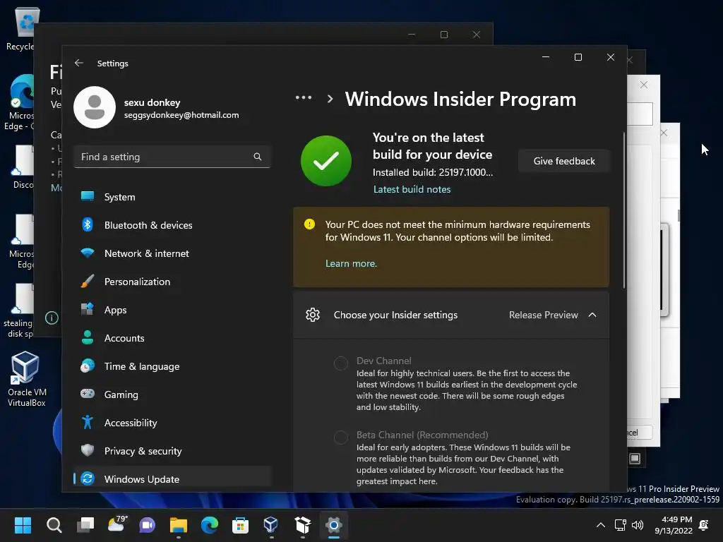Open Personalization settings
Screen dimensions: 723x542
[172, 282]
